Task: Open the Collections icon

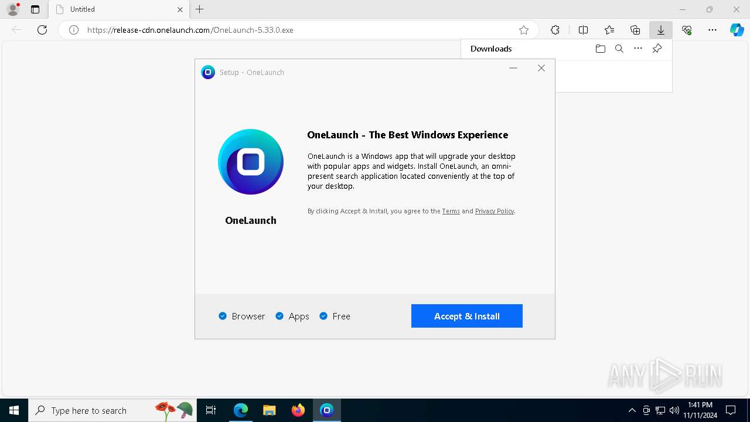Action: click(x=635, y=30)
